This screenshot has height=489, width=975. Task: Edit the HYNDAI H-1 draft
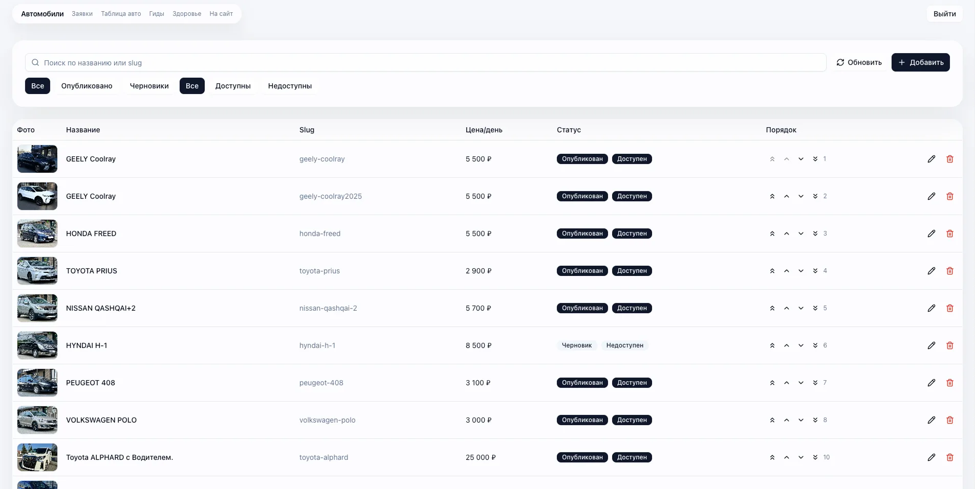931,345
